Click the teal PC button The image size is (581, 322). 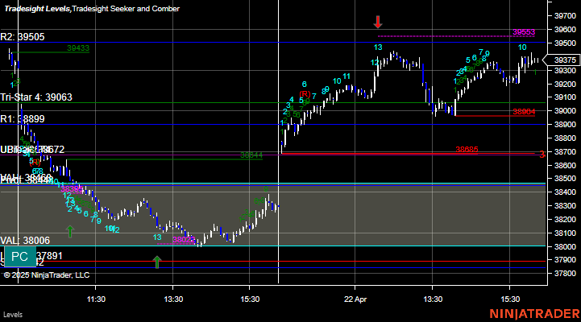point(19,257)
